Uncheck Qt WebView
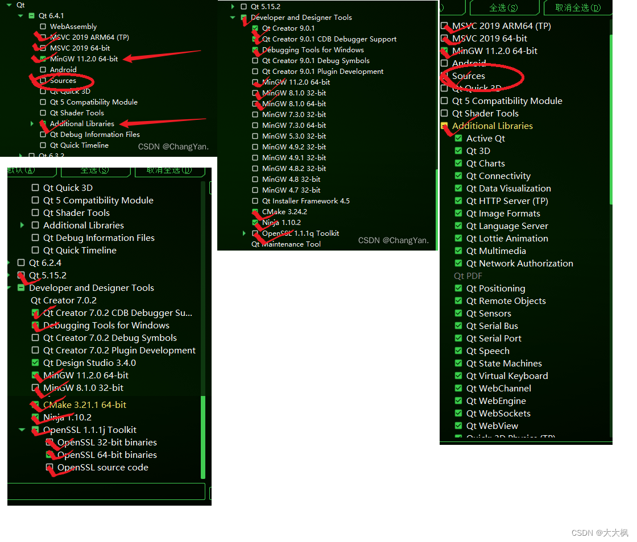 [458, 426]
